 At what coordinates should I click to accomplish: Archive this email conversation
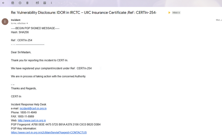(x=13, y=3)
